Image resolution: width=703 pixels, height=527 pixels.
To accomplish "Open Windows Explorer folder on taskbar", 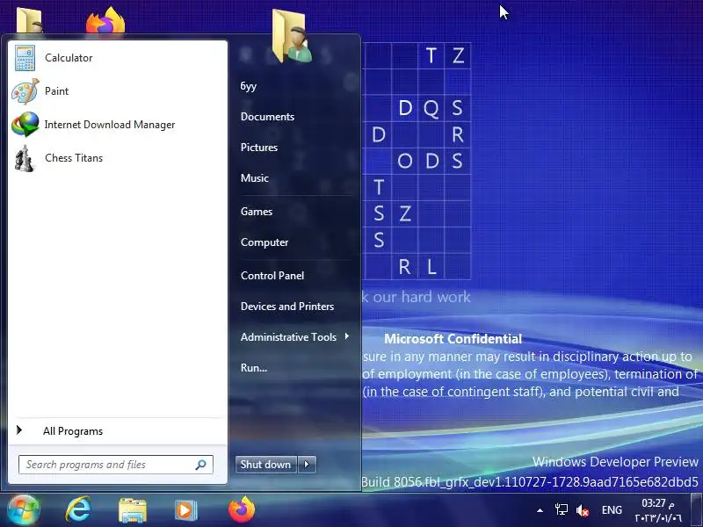I will pos(133,510).
